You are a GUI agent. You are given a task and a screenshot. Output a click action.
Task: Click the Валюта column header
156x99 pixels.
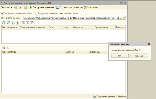point(120,27)
